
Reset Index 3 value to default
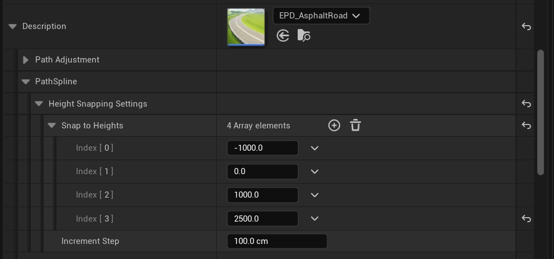click(x=526, y=219)
